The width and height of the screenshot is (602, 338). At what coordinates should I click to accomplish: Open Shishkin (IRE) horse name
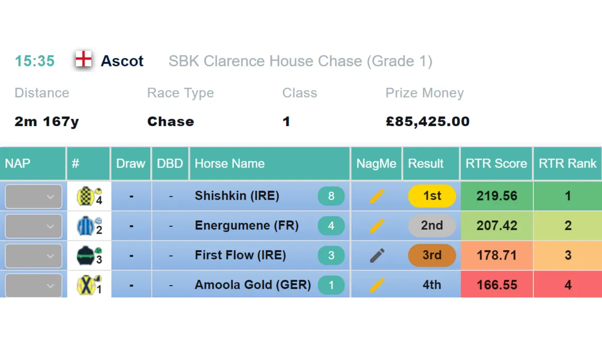(x=237, y=196)
